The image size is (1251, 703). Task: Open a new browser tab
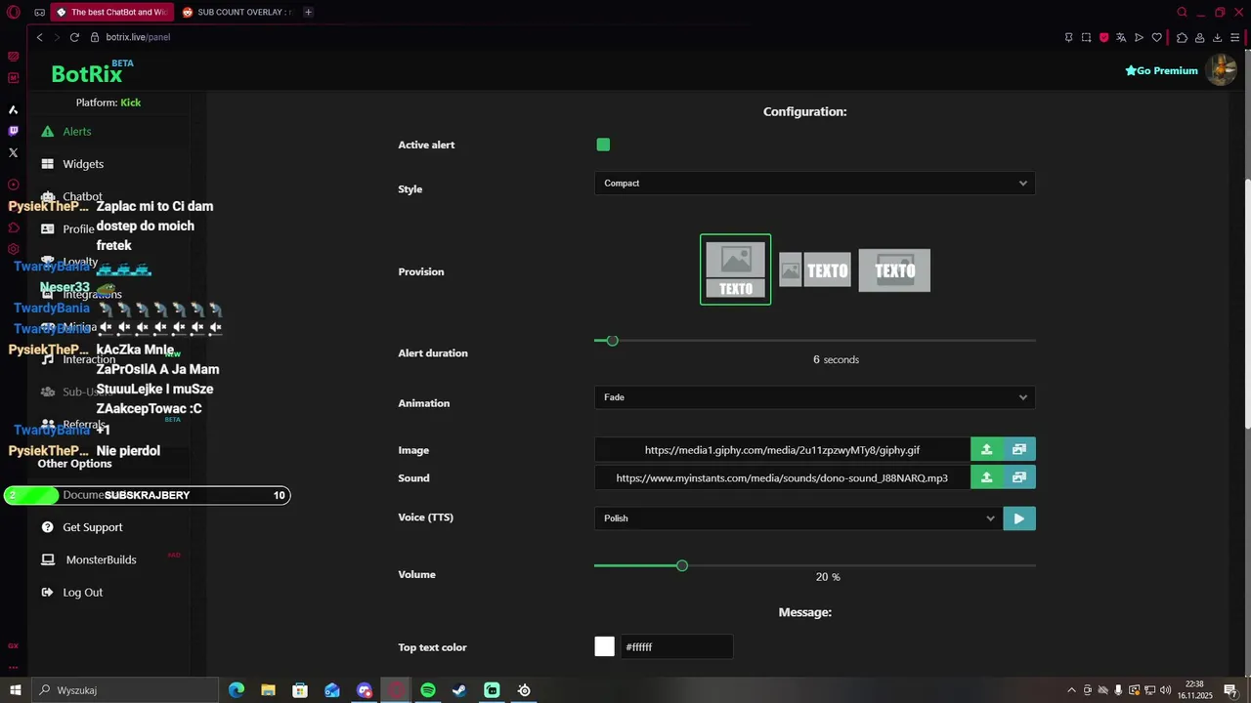pyautogui.click(x=308, y=12)
